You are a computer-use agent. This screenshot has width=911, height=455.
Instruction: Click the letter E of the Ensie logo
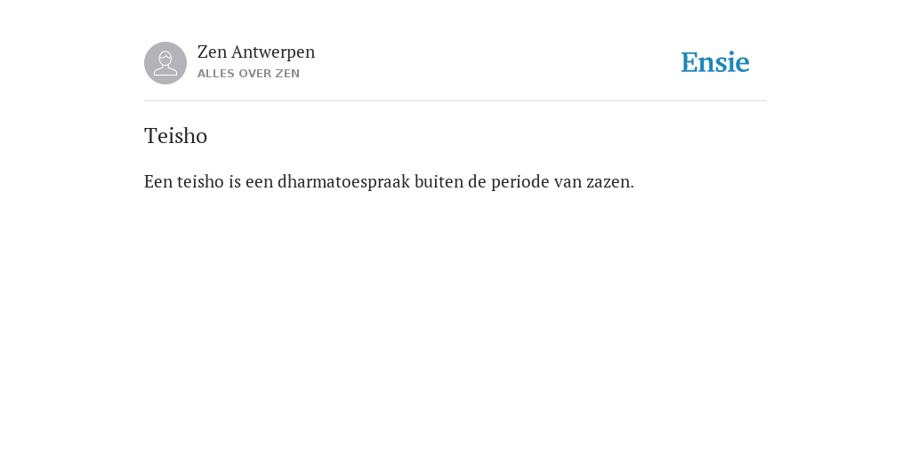click(689, 63)
